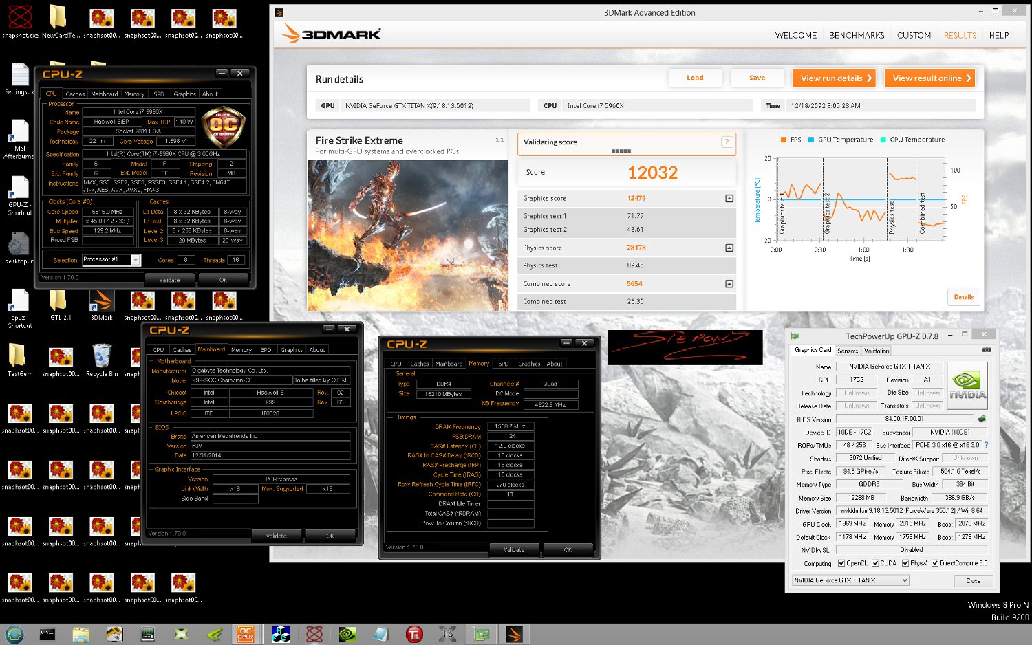Image resolution: width=1032 pixels, height=645 pixels.
Task: Expand the Physics score section
Action: click(x=729, y=248)
